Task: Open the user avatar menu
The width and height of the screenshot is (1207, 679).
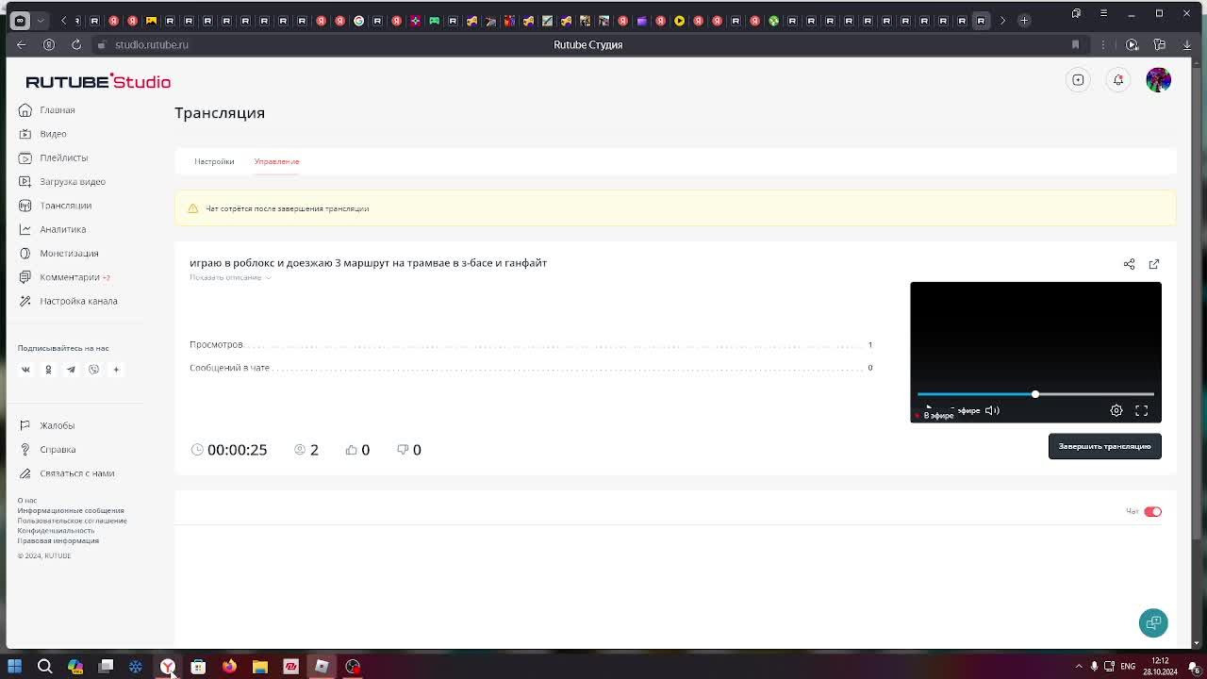Action: (1158, 80)
